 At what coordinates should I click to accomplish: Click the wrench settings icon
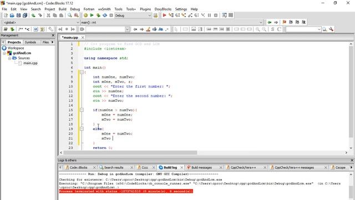coord(331,29)
